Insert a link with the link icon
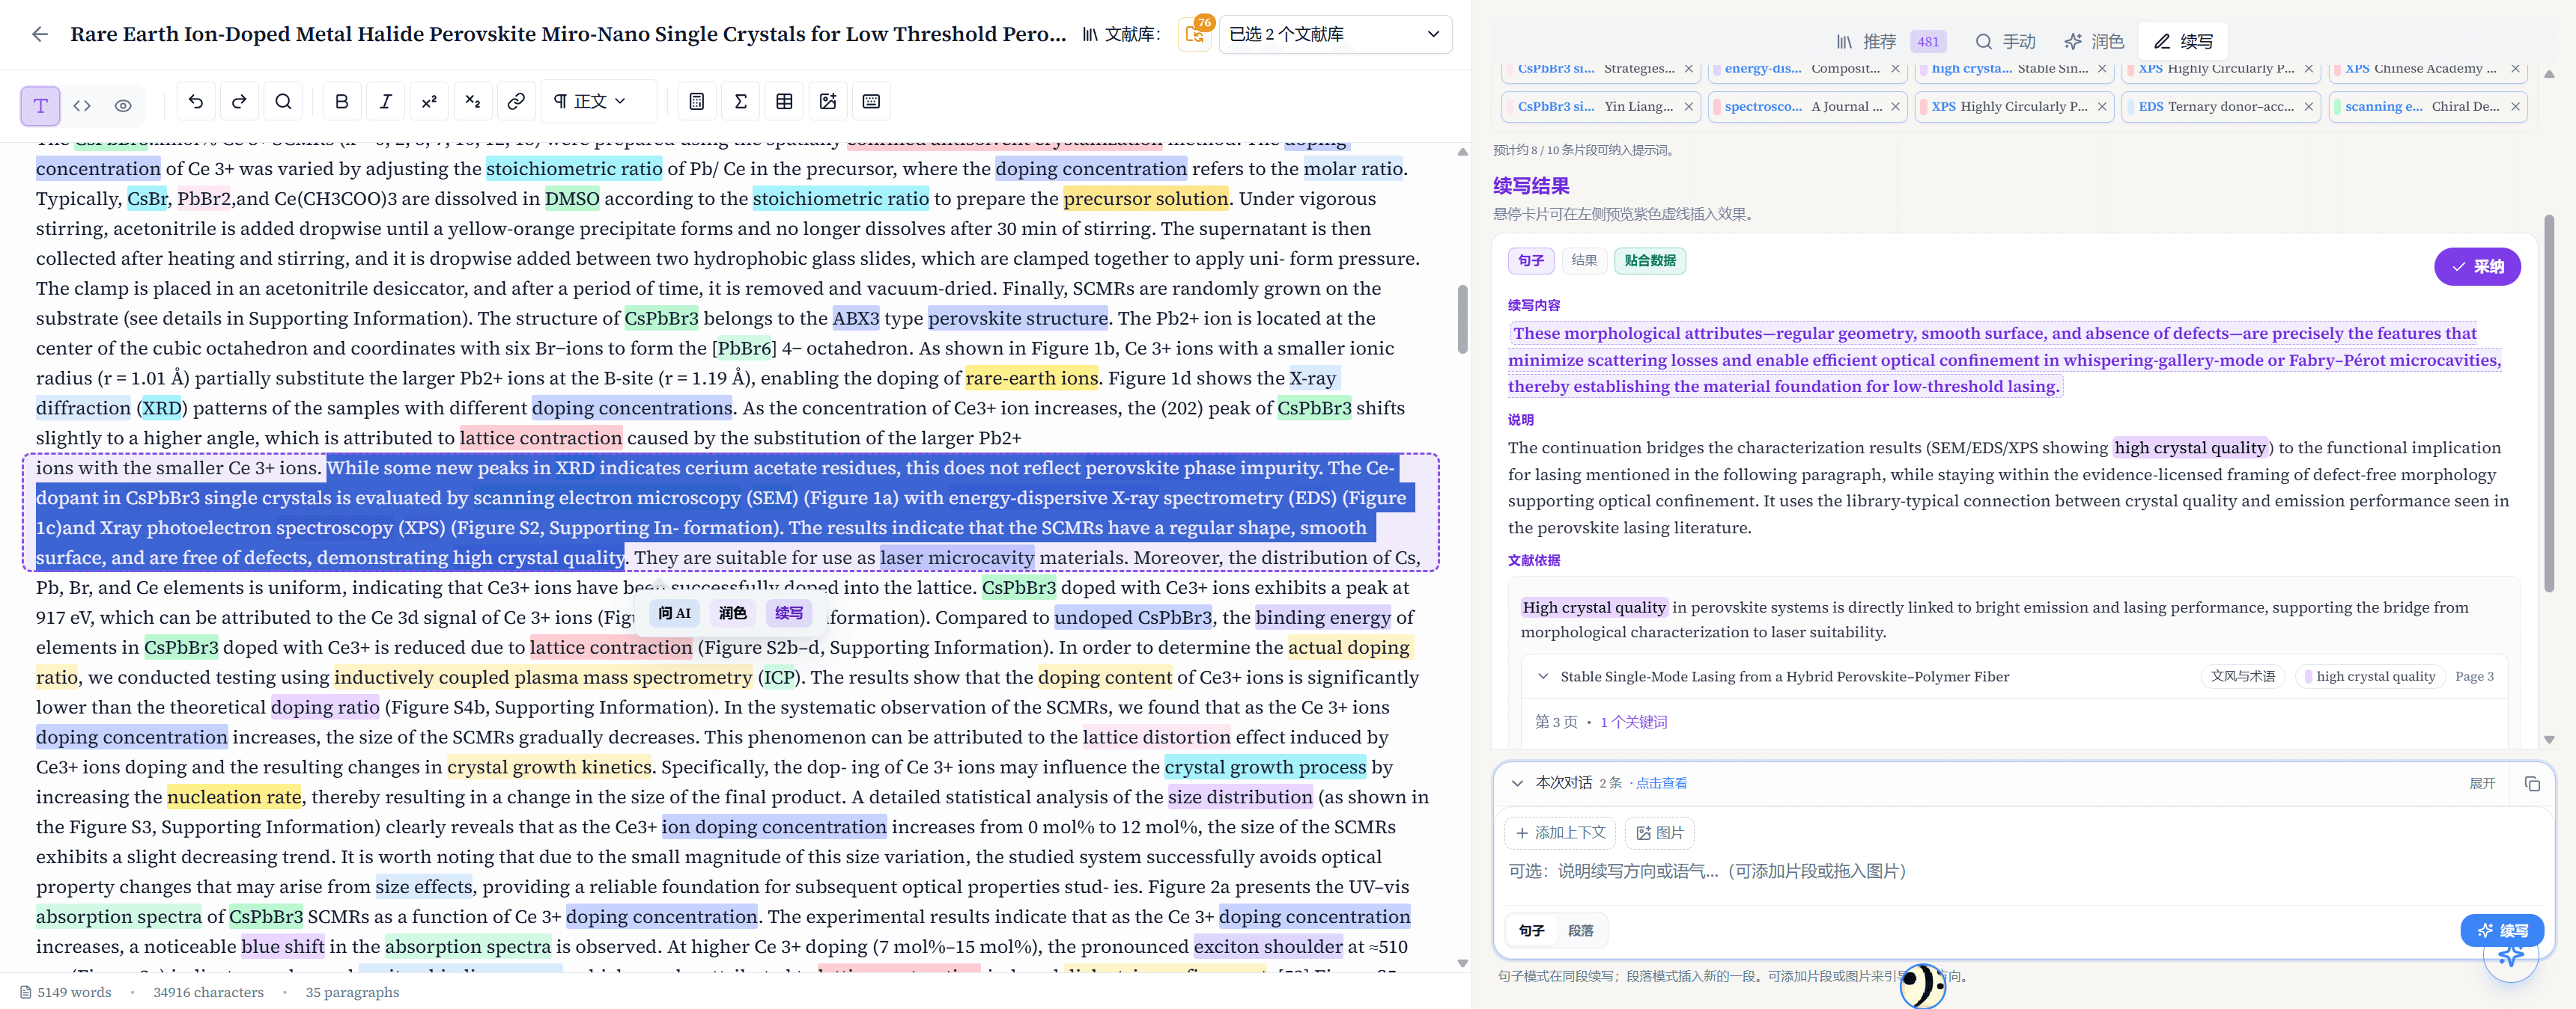Viewport: 2576px width, 1009px height. pyautogui.click(x=516, y=102)
